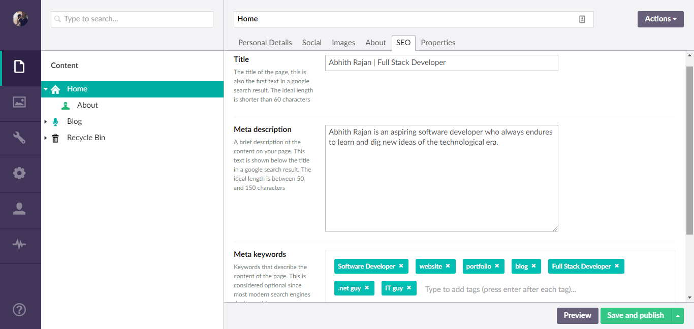Image resolution: width=694 pixels, height=329 pixels.
Task: Remove the 'website' keyword tag
Action: tap(448, 266)
